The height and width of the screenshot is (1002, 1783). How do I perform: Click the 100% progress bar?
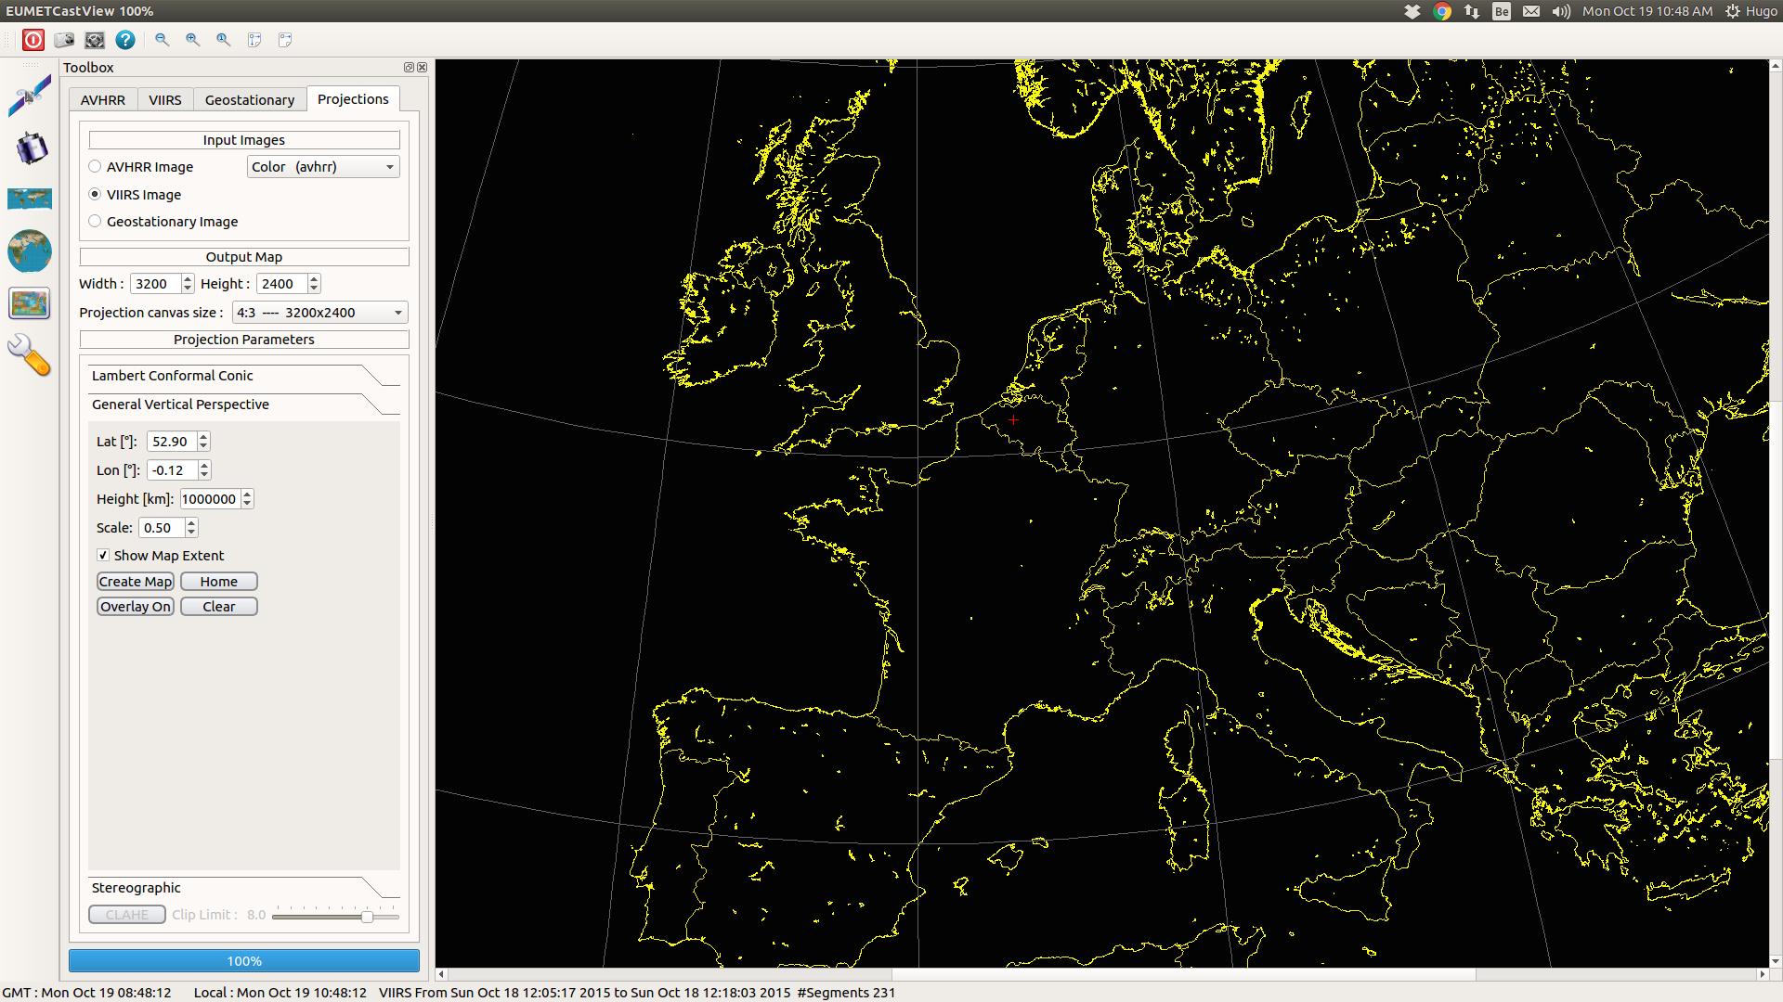[x=244, y=961]
